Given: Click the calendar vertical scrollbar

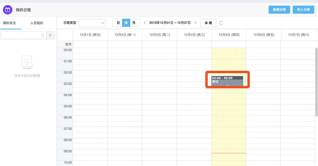Looking at the screenshot, I should point(316,82).
